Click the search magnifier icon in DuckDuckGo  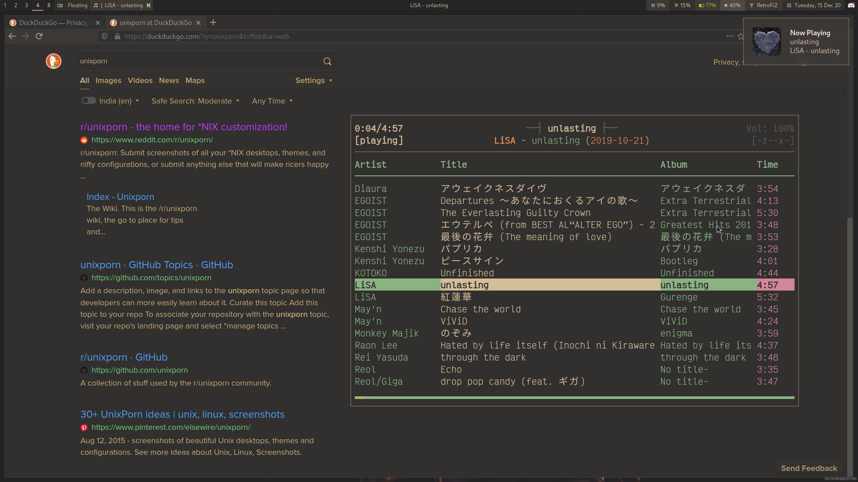(327, 61)
